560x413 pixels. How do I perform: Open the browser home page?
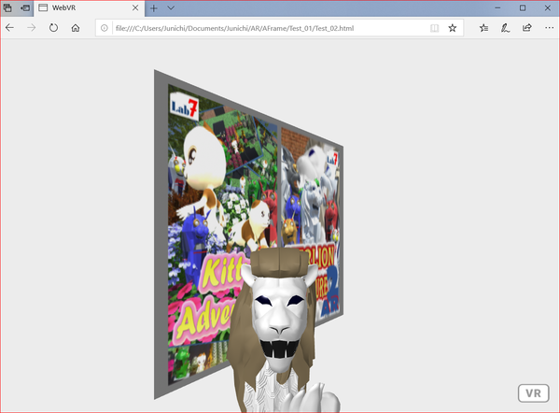[x=76, y=28]
